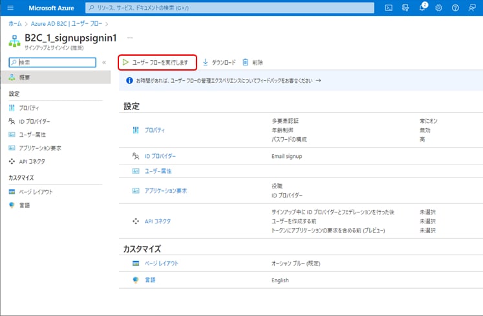This screenshot has height=316, width=483.
Task: Run user flow with ユーザー フローを実行します
Action: pos(157,62)
